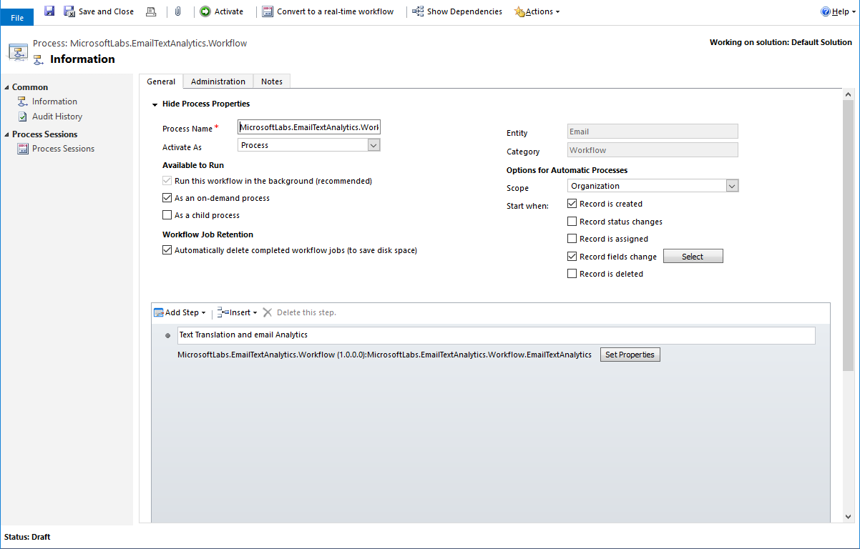Uncheck As an on-demand process
The width and height of the screenshot is (860, 549).
point(167,198)
